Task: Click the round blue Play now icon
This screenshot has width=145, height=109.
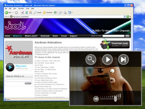Action: pos(10,67)
